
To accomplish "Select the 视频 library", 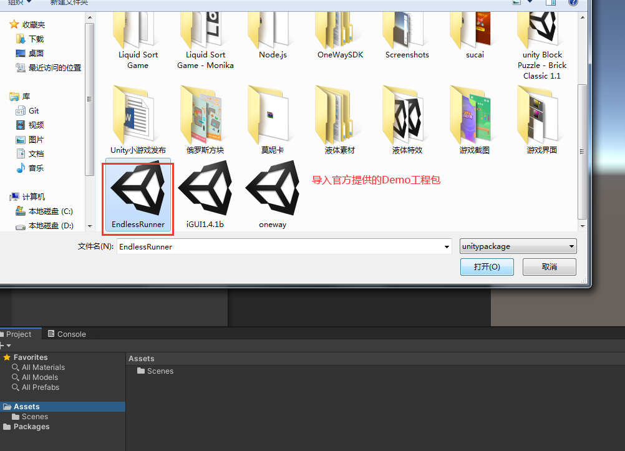I will click(30, 125).
